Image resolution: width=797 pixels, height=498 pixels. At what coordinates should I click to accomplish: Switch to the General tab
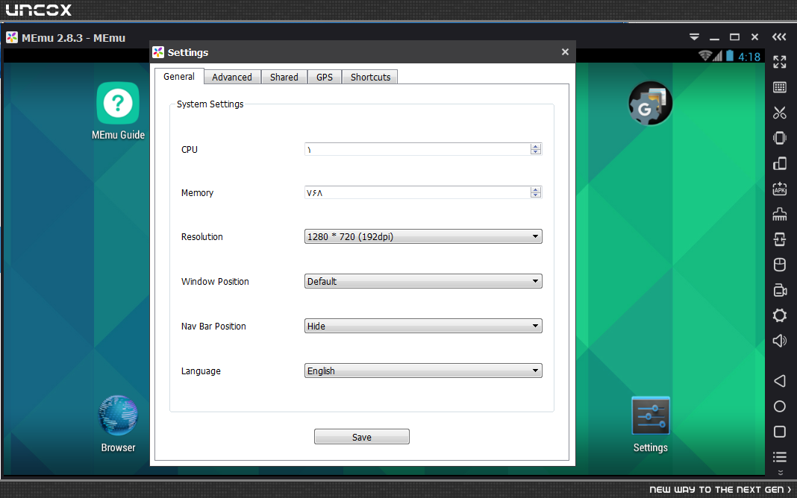(x=179, y=76)
